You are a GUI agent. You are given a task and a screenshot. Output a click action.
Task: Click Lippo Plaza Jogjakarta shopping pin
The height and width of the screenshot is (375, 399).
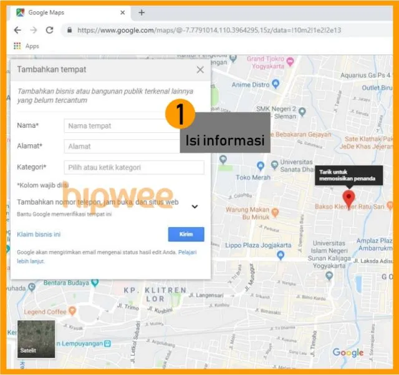tap(281, 255)
